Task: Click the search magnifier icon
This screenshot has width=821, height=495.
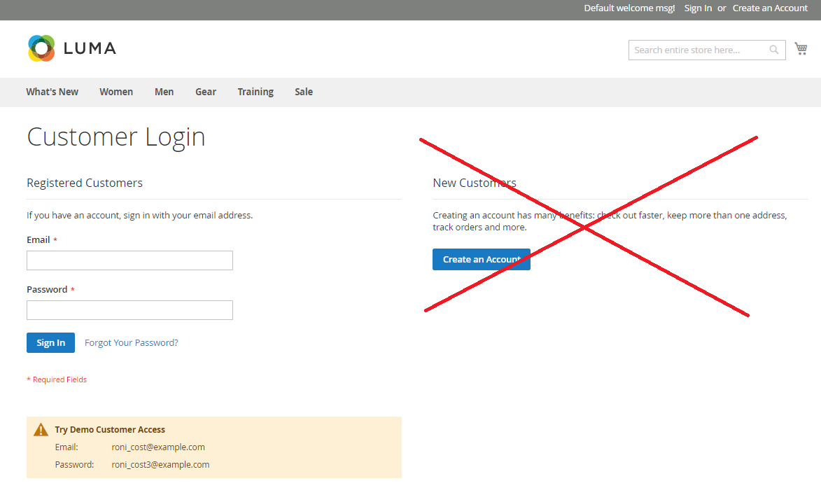Action: [x=773, y=50]
